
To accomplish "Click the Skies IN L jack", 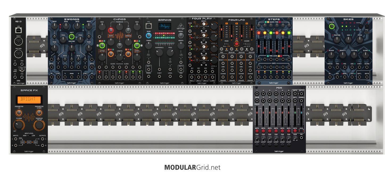I will point(330,77).
